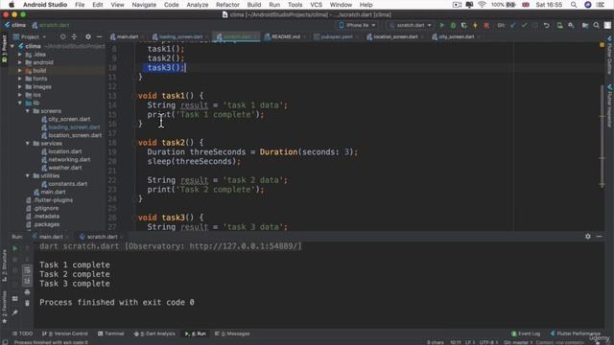
Task: Open the Version Control tool window
Action: pyautogui.click(x=65, y=333)
